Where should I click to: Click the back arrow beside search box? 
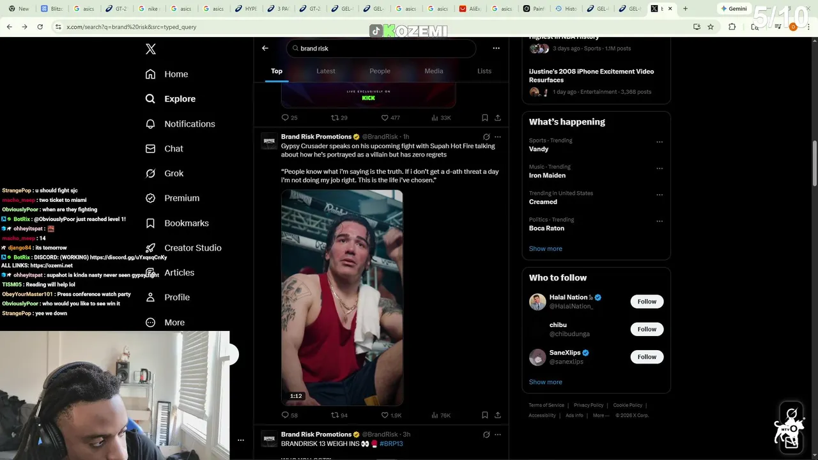[265, 48]
